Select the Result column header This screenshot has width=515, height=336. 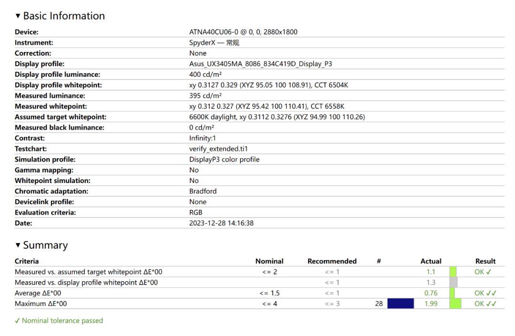point(485,261)
